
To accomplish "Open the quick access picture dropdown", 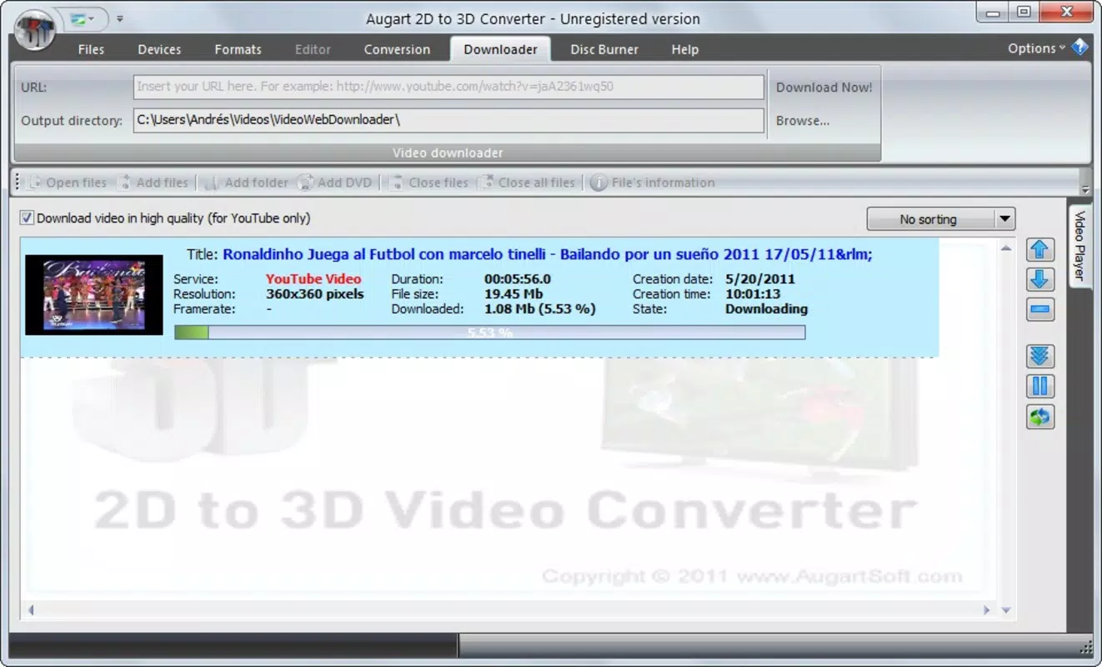I will tap(83, 18).
